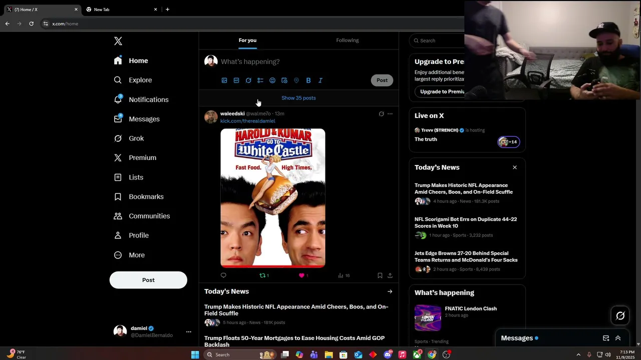Open the Harold & Kumar poster image
The width and height of the screenshot is (641, 360).
click(x=273, y=198)
